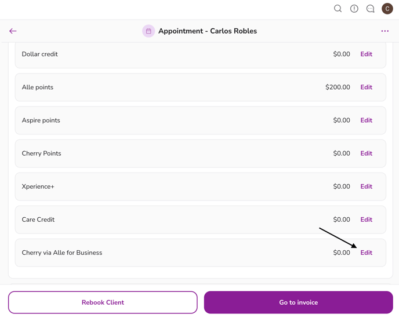Click the appointment calendar icon

[148, 31]
